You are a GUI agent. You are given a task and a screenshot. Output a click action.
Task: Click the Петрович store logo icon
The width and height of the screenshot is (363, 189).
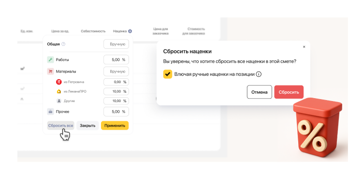[59, 82]
